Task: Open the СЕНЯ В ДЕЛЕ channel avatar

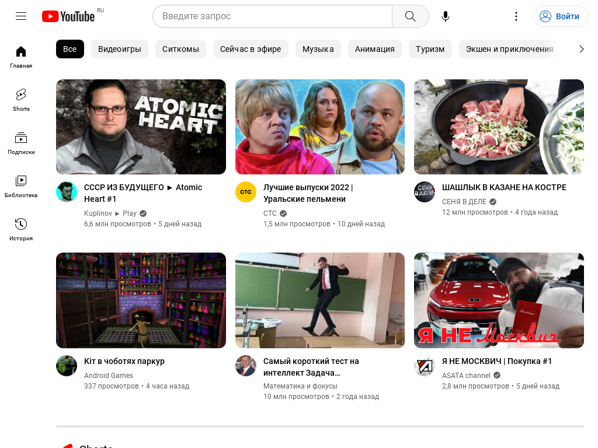Action: coord(425,192)
